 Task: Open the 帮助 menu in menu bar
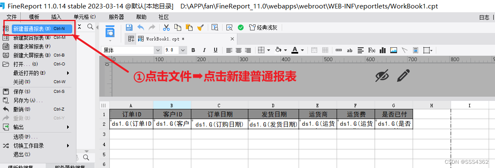point(141,17)
